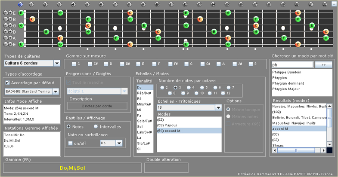Click the horizontal scrollbar under Résultats list
Viewport: 338px width, 177px height.
tap(298, 151)
